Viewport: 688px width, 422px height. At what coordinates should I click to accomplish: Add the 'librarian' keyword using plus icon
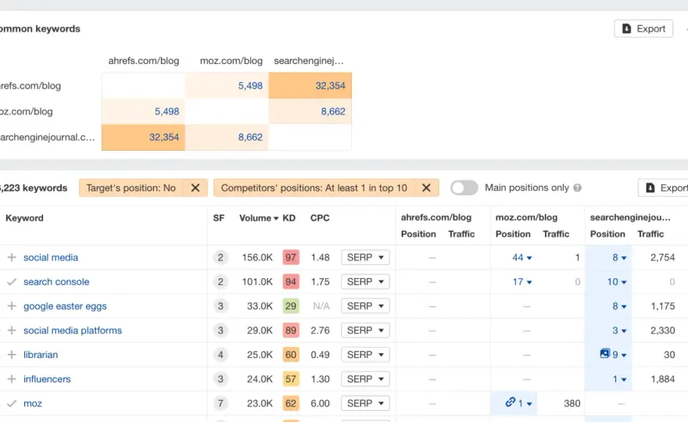coord(12,355)
